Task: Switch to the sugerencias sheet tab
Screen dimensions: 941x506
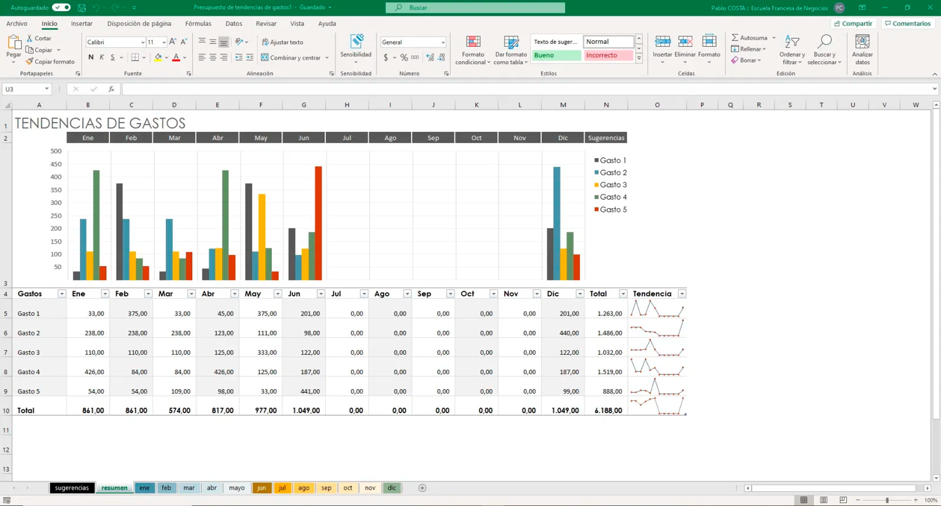Action: tap(72, 488)
